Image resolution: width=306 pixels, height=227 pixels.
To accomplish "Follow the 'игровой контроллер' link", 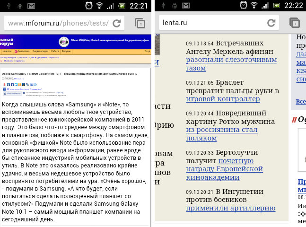I will pos(222,99).
